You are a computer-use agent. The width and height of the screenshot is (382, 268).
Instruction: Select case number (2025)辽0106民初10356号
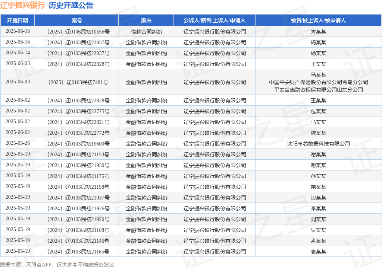[x=78, y=32]
